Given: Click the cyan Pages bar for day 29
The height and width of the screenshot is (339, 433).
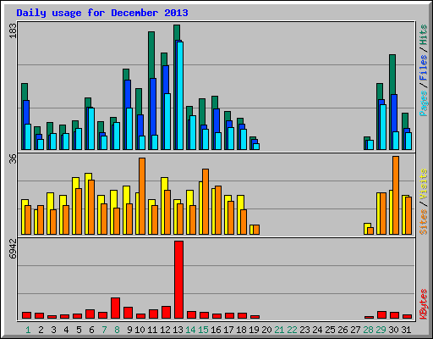Looking at the screenshot, I should point(383,127).
